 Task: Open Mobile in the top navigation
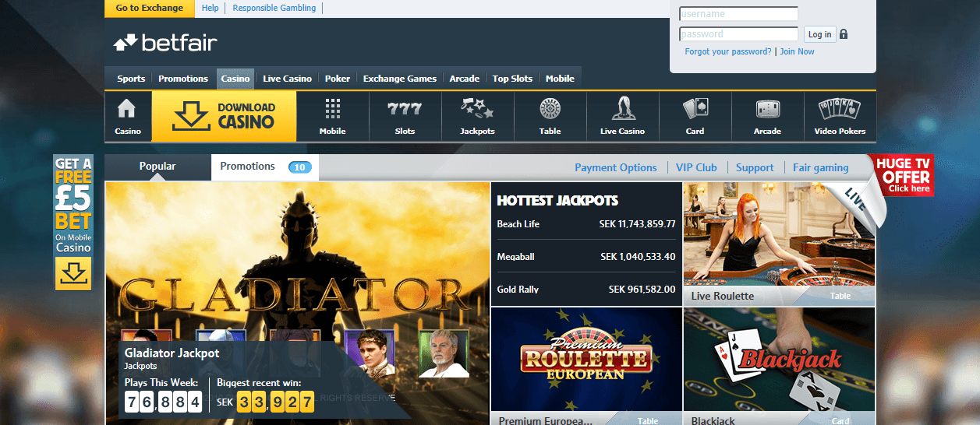(x=560, y=79)
